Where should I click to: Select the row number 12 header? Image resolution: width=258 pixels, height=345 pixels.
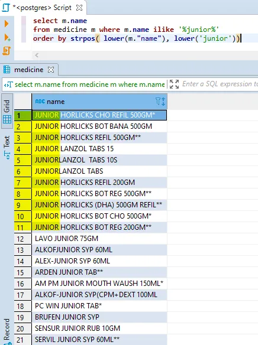click(x=22, y=239)
